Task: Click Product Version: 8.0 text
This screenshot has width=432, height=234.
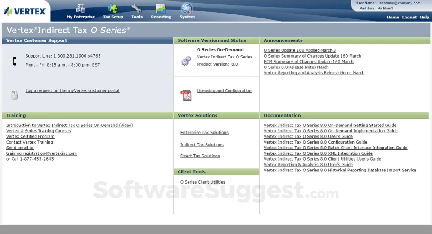Action: 217,64
